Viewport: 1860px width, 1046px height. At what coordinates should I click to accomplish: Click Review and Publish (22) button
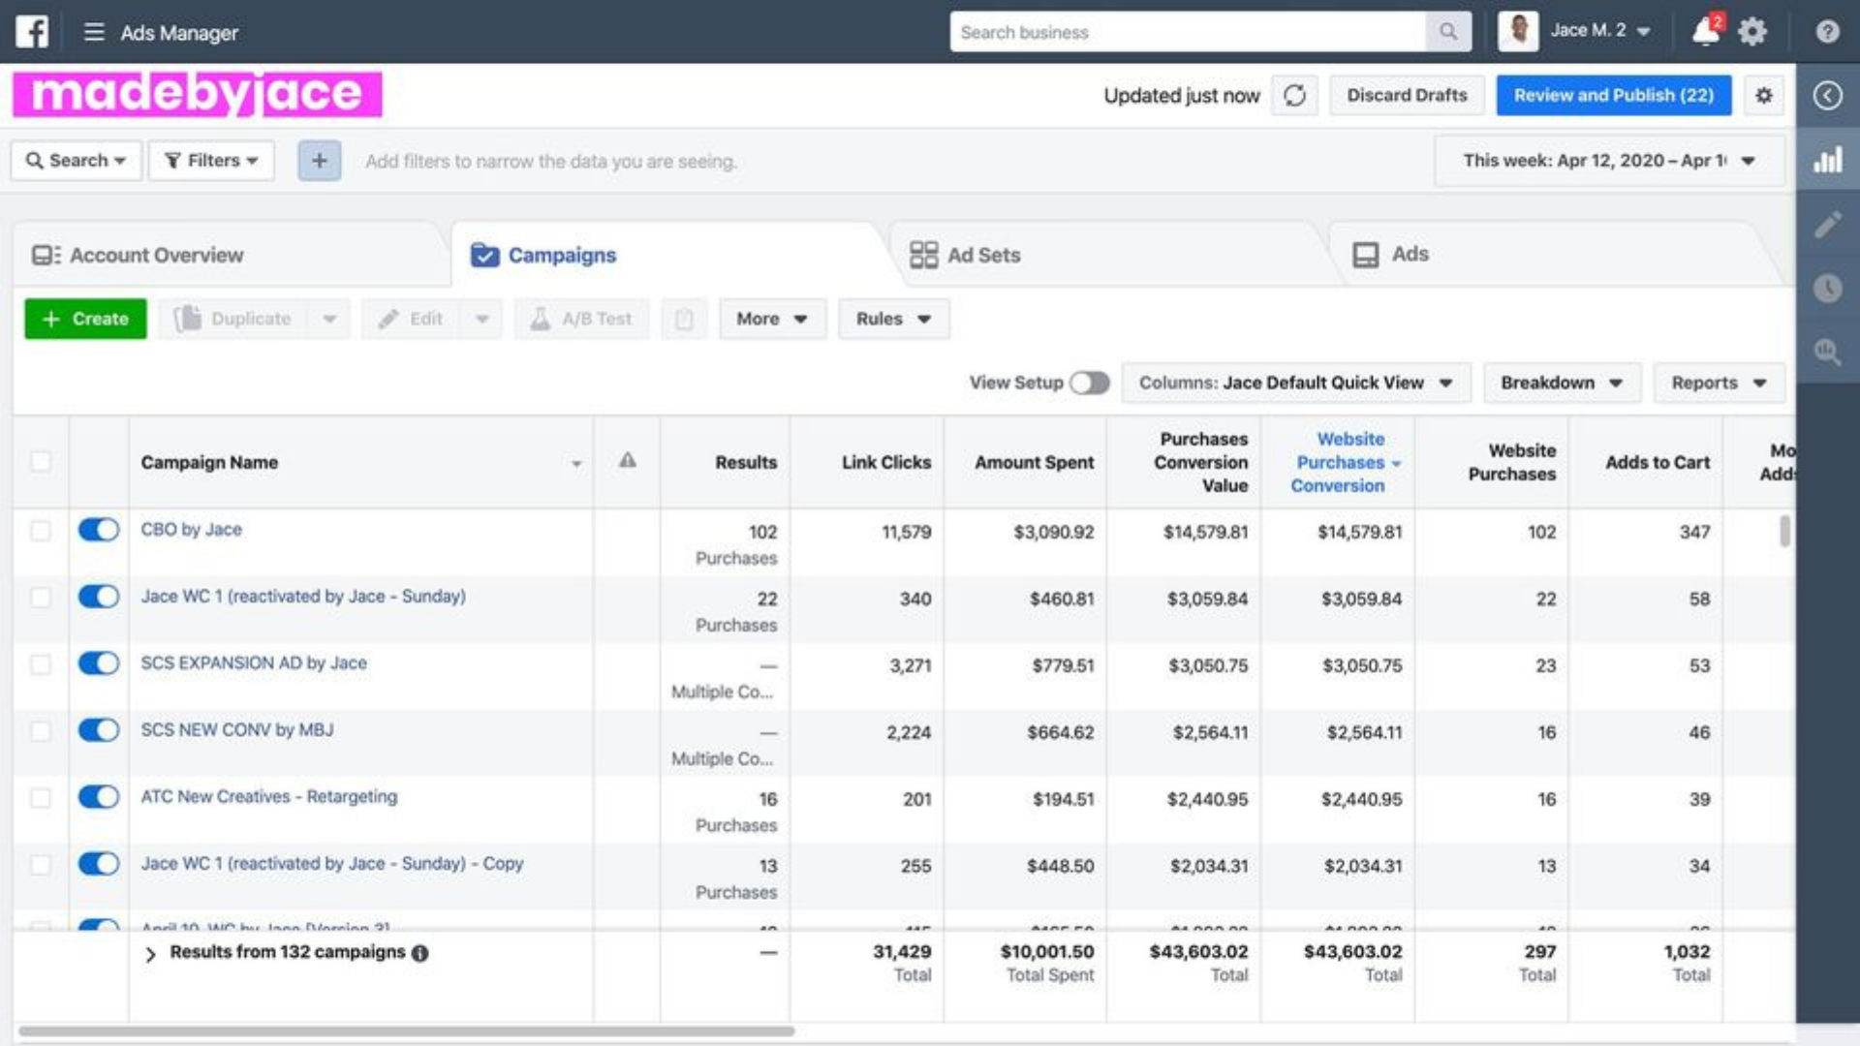click(1613, 95)
